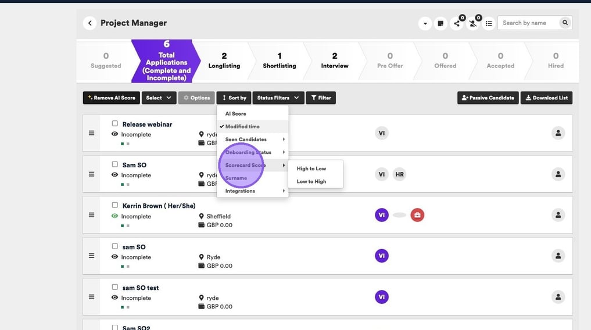Click the red briefcase badge on Kerrin Brown
The width and height of the screenshot is (591, 330).
[x=417, y=215]
